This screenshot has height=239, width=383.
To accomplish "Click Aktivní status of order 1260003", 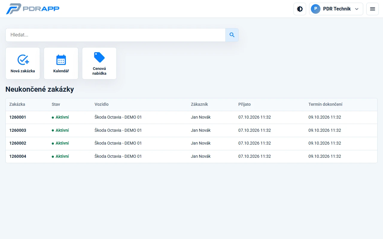I will tap(60, 131).
